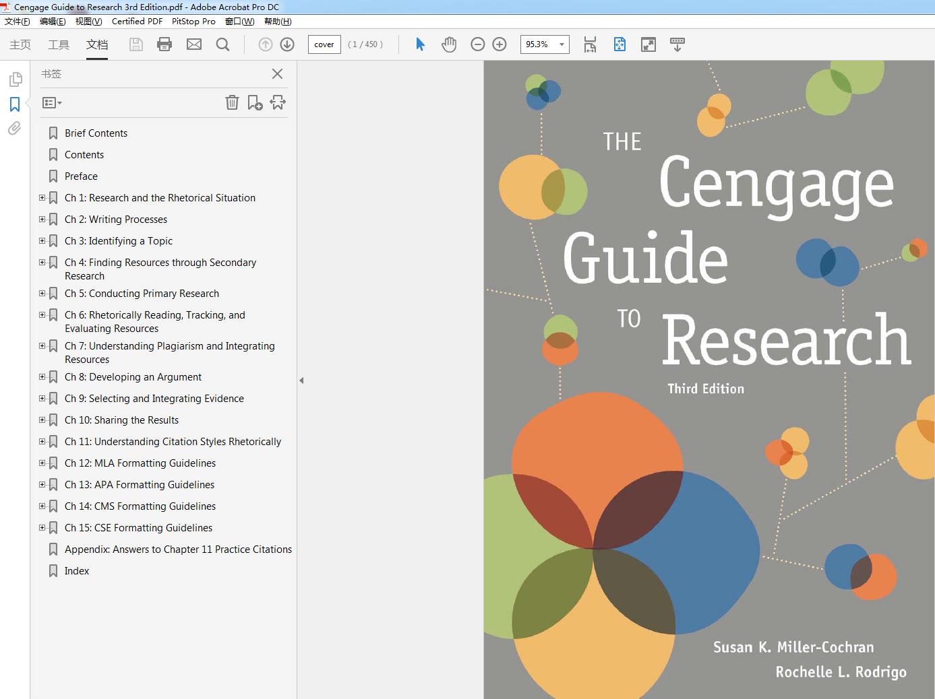Enter full screen mode icon
Image resolution: width=935 pixels, height=699 pixels.
tap(649, 44)
